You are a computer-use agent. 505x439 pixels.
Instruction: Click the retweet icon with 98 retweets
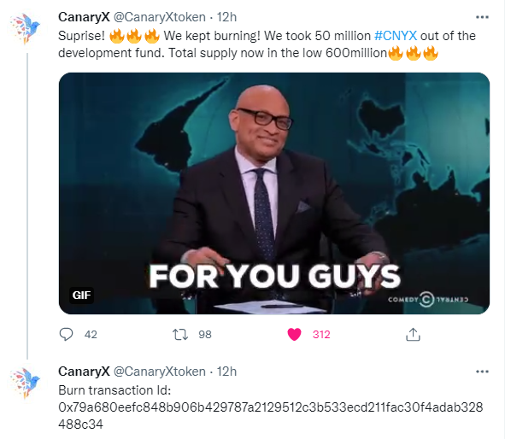tap(180, 335)
